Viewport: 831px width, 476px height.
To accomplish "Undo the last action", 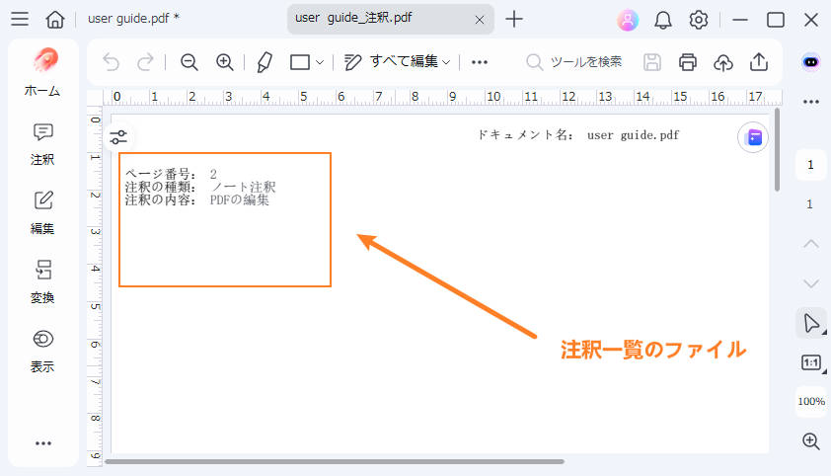I will tap(112, 62).
